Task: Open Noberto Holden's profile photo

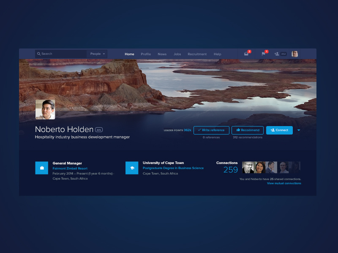Action: click(45, 109)
